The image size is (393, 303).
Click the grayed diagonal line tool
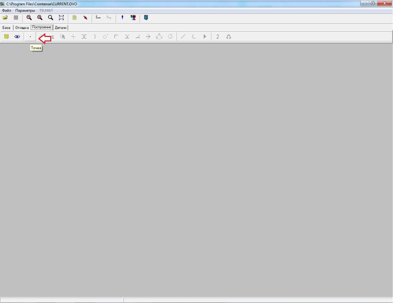click(x=183, y=37)
